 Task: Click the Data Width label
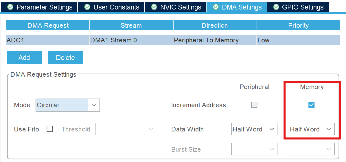(187, 129)
